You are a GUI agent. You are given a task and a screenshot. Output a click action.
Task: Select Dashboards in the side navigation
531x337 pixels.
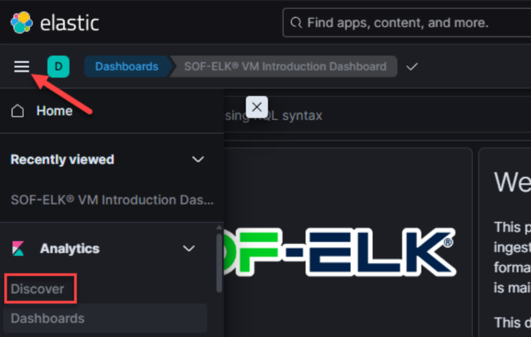(x=48, y=318)
